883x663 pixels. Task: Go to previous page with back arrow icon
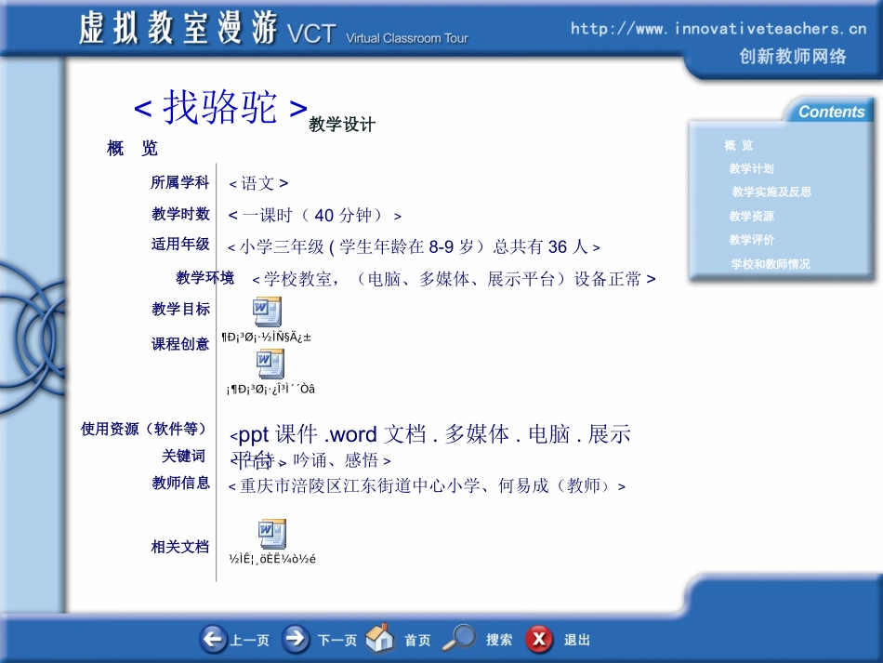pos(213,640)
